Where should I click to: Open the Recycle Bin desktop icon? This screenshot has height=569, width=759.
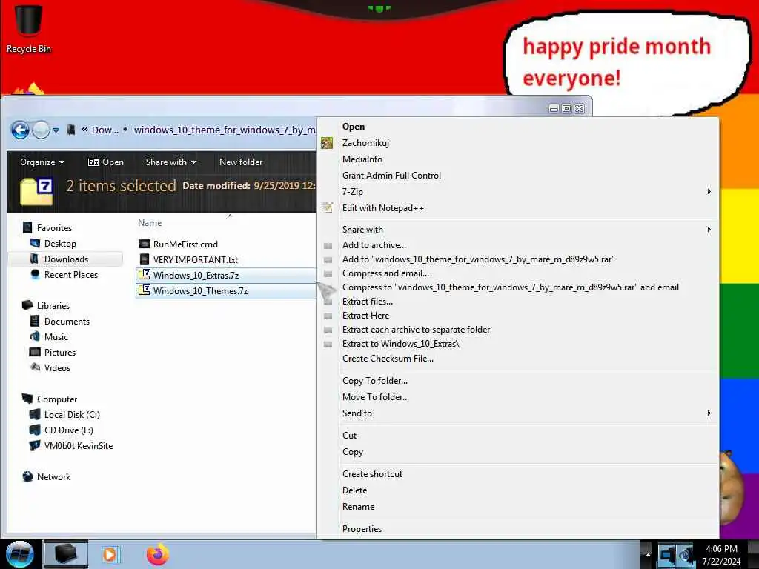[x=29, y=28]
